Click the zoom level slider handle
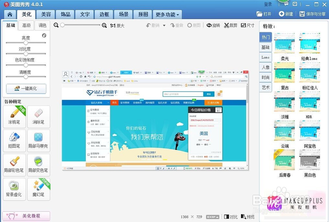Viewport: 329px width, 222px height. coord(63,25)
